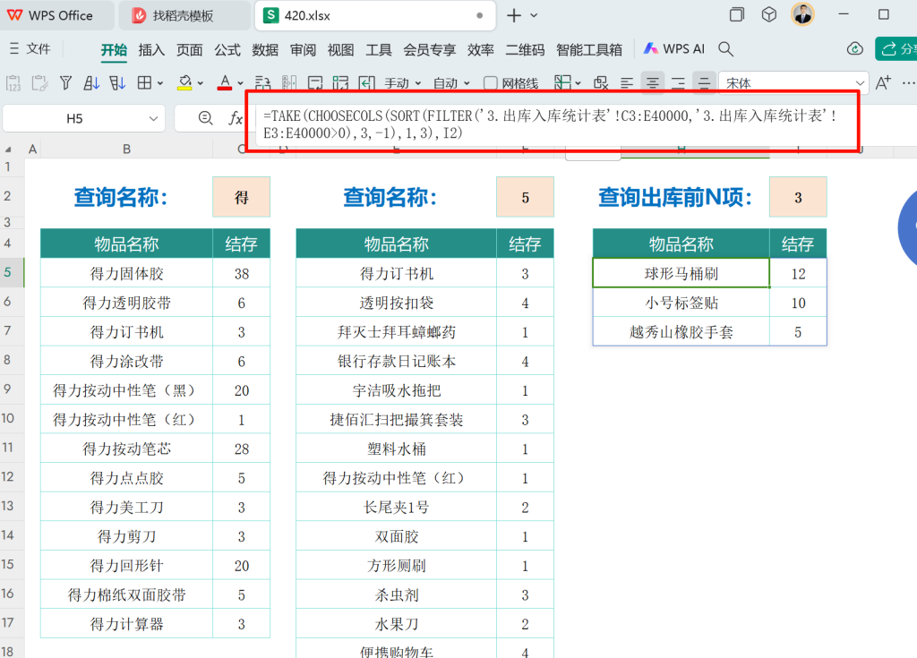
Task: Expand the new tab chevron menu
Action: [x=534, y=16]
